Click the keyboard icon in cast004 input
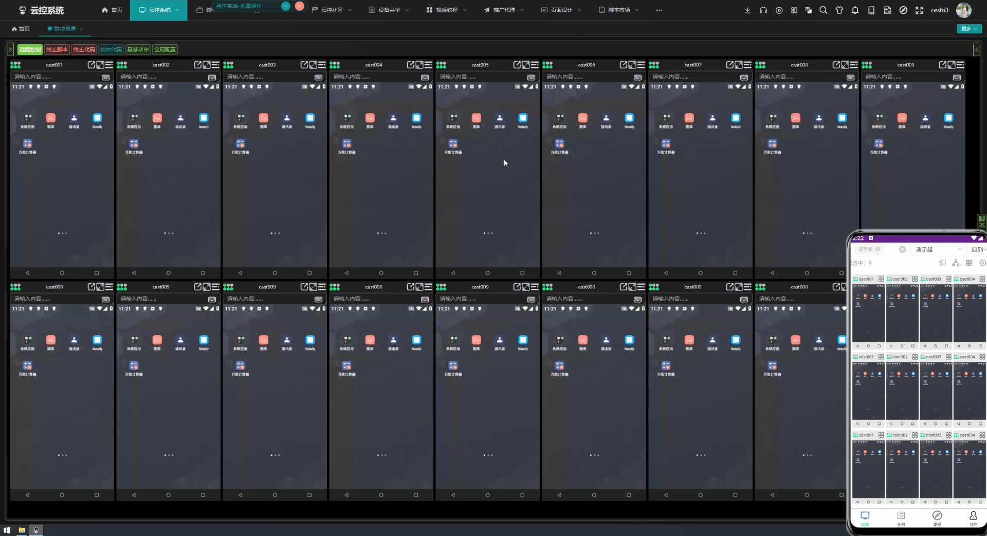The image size is (987, 536). pos(425,77)
